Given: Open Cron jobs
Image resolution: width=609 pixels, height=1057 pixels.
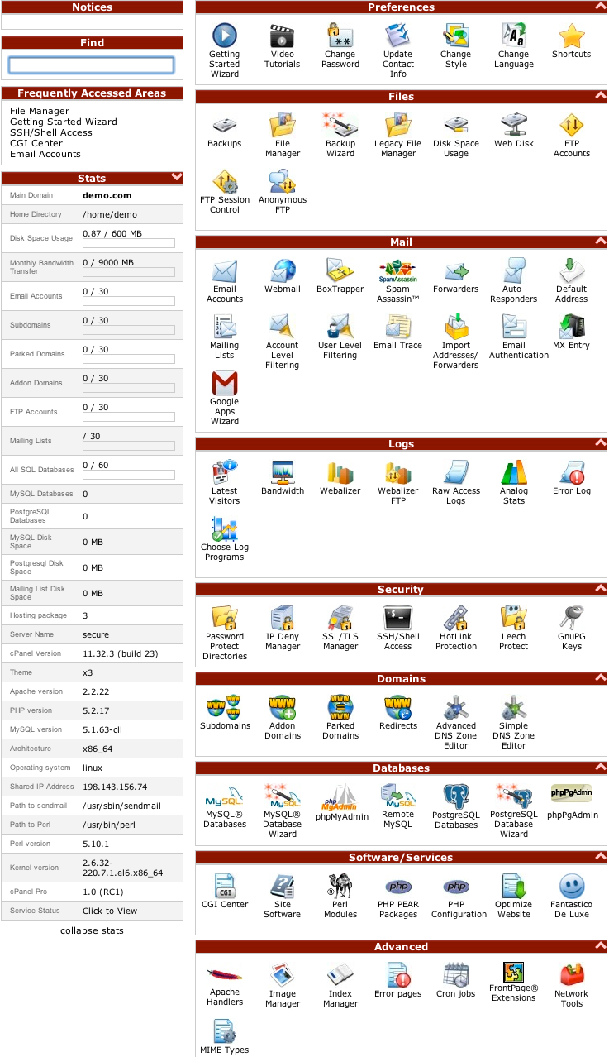Looking at the screenshot, I should coord(456,975).
